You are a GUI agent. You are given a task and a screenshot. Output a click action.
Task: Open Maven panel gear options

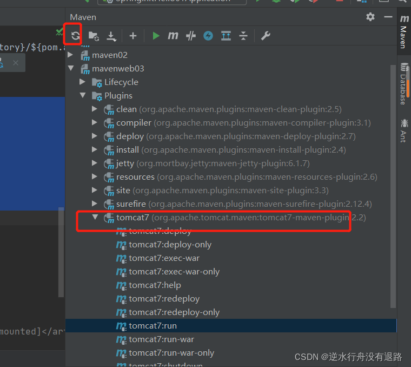point(370,17)
